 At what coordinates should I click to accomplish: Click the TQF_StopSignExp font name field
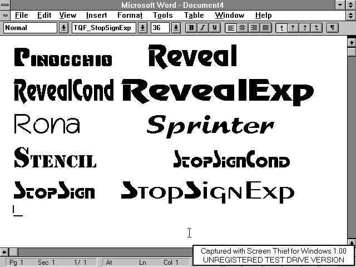click(x=104, y=28)
